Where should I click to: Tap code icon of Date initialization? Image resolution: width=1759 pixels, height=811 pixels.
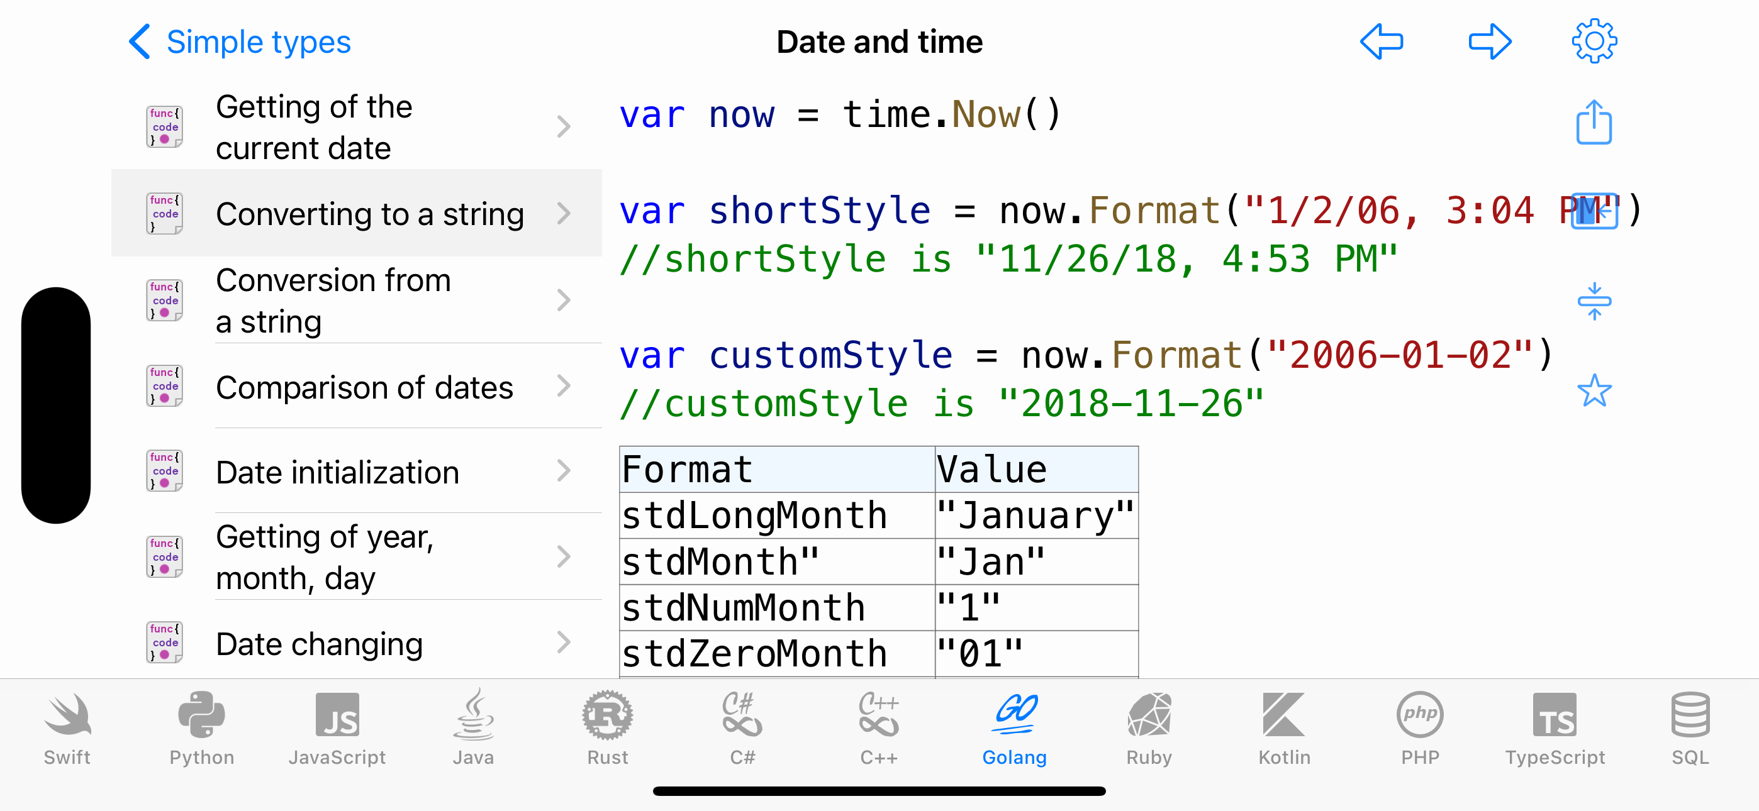tap(165, 471)
